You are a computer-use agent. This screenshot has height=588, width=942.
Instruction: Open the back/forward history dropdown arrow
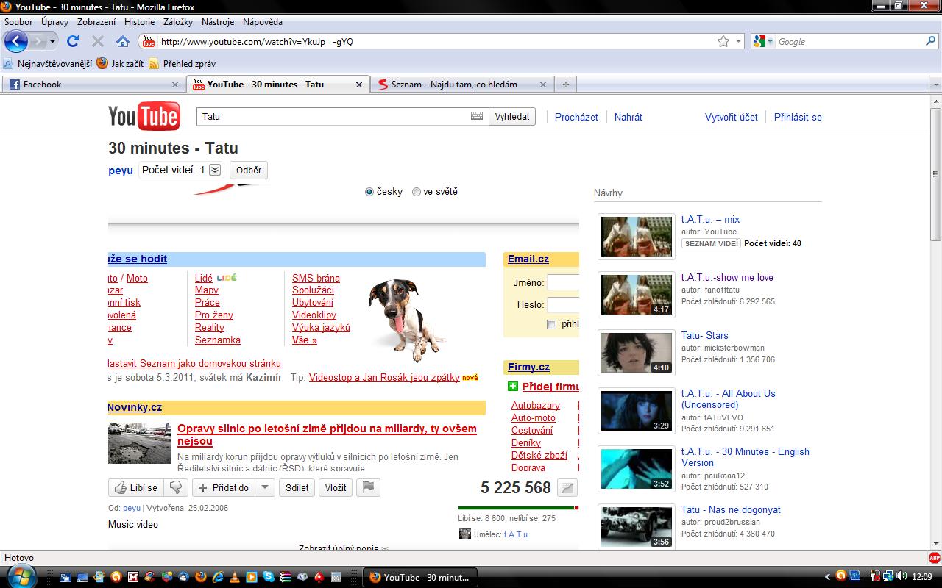(52, 42)
